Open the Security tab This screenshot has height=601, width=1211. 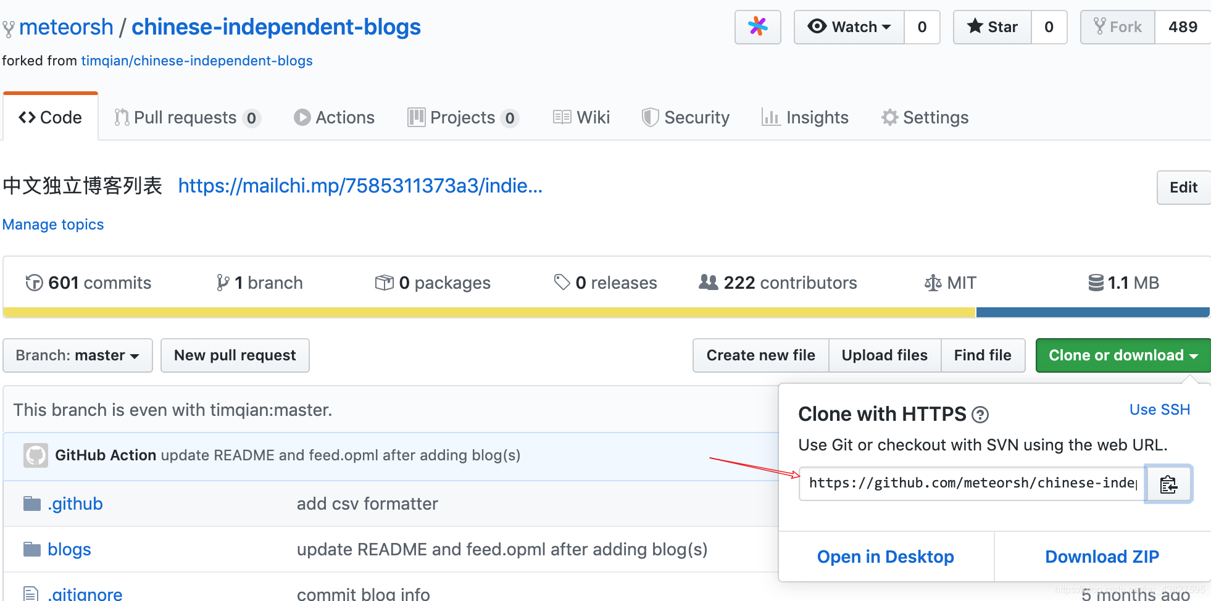(686, 117)
